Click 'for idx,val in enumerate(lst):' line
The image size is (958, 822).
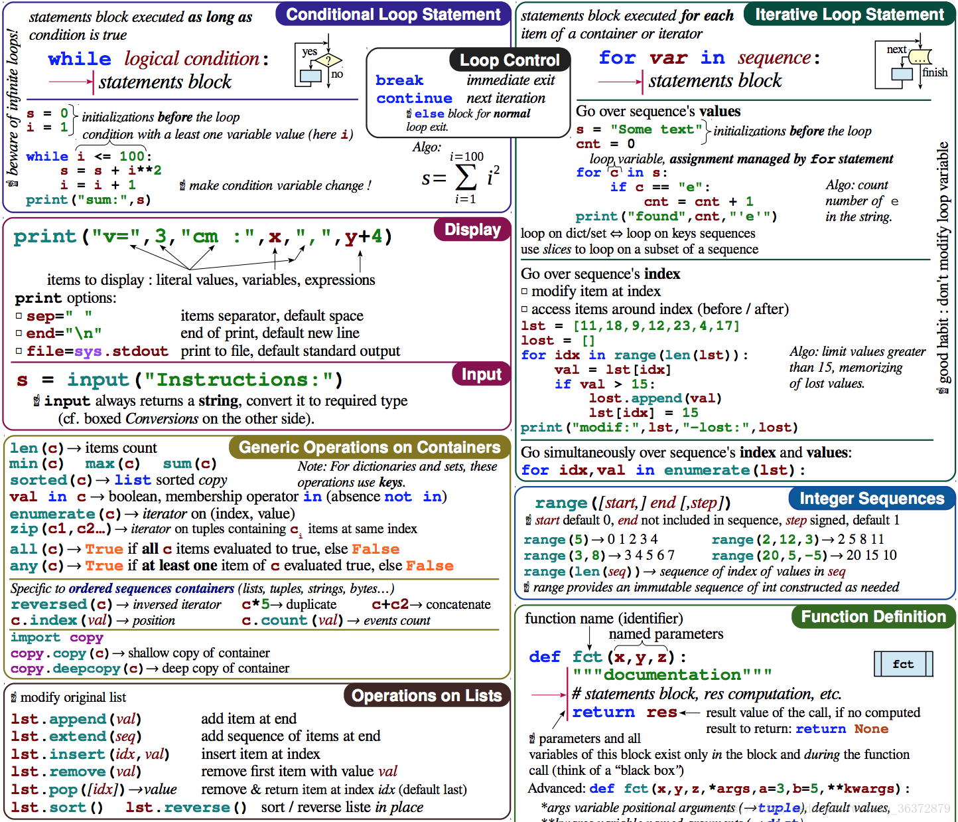663,470
